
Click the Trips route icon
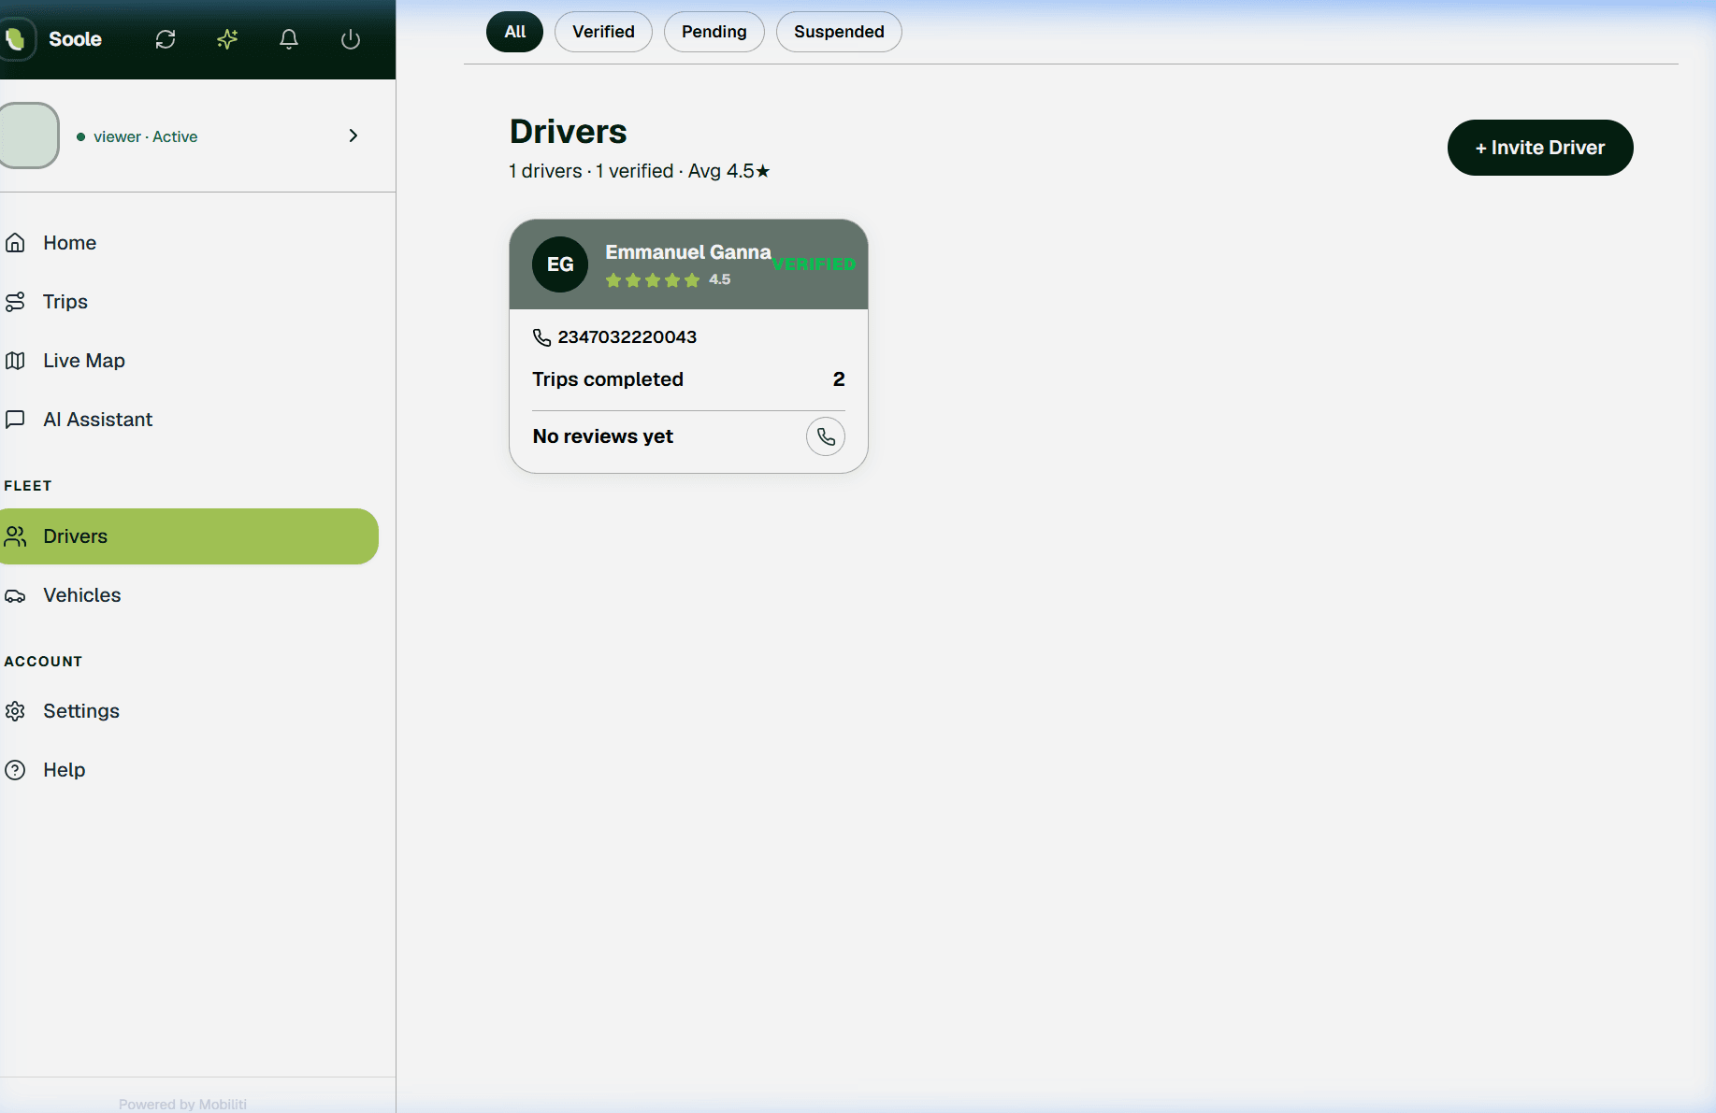[15, 302]
